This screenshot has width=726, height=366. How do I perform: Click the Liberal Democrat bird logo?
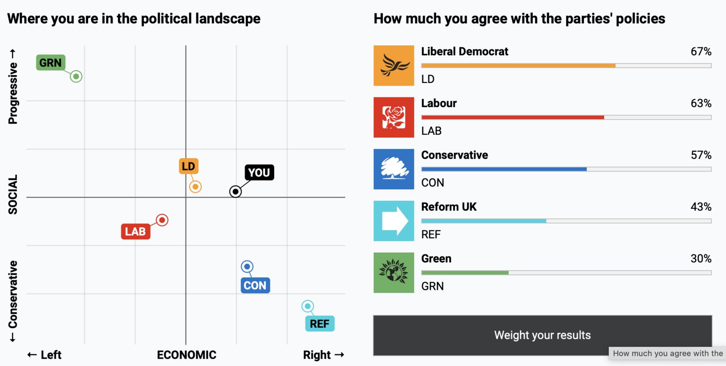point(393,66)
